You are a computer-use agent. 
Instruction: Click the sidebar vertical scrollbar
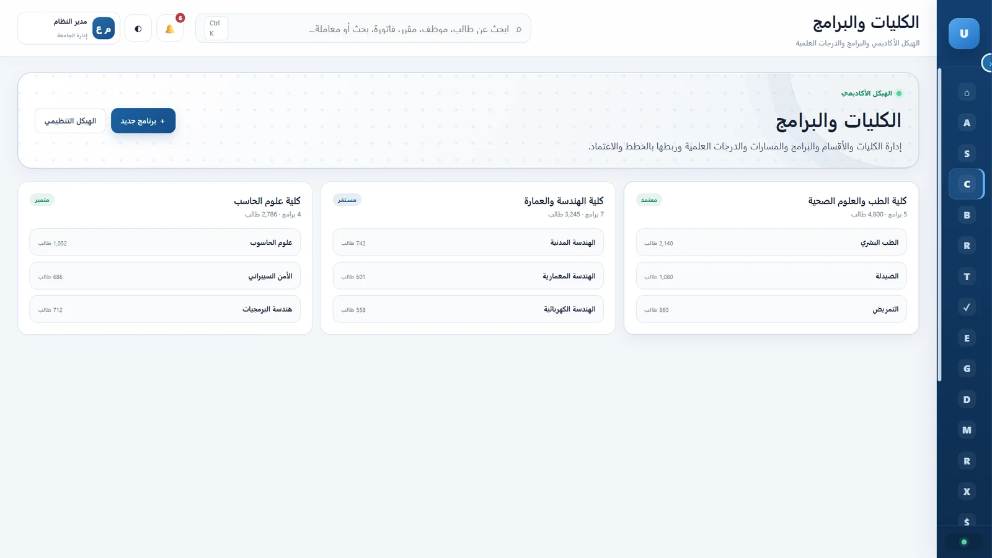(939, 224)
